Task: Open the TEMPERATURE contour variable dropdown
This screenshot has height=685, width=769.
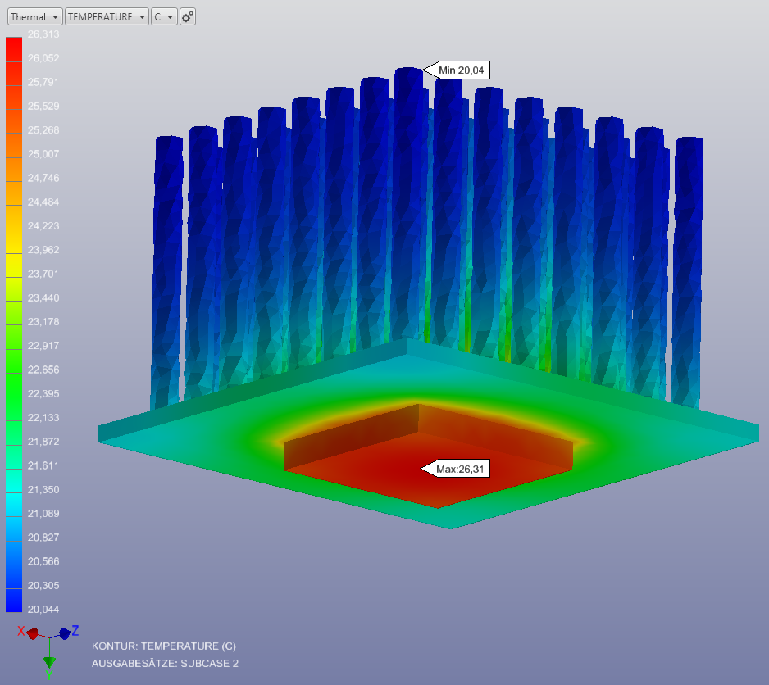Action: point(107,16)
